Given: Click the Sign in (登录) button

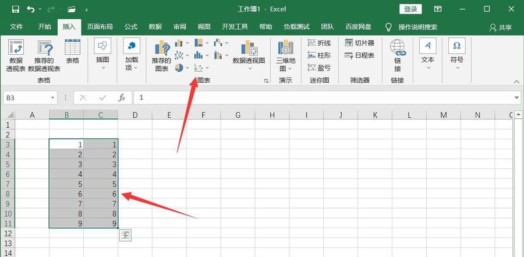Looking at the screenshot, I should click(410, 9).
